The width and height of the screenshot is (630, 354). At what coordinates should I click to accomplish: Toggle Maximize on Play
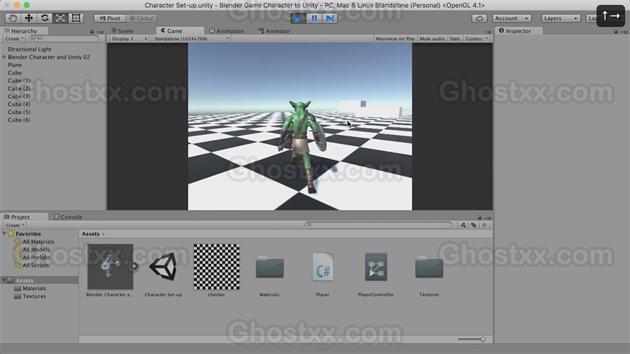(395, 39)
